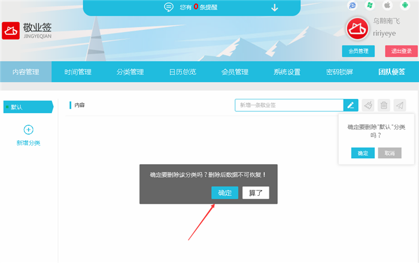
Task: Click the Android platform icon
Action: tap(405, 5)
